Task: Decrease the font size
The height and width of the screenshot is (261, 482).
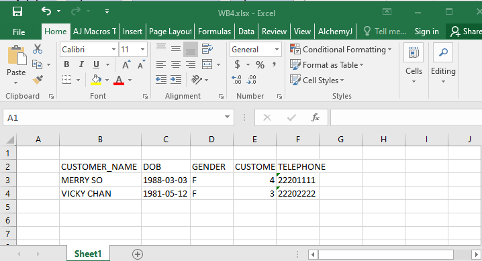Action: [x=141, y=65]
